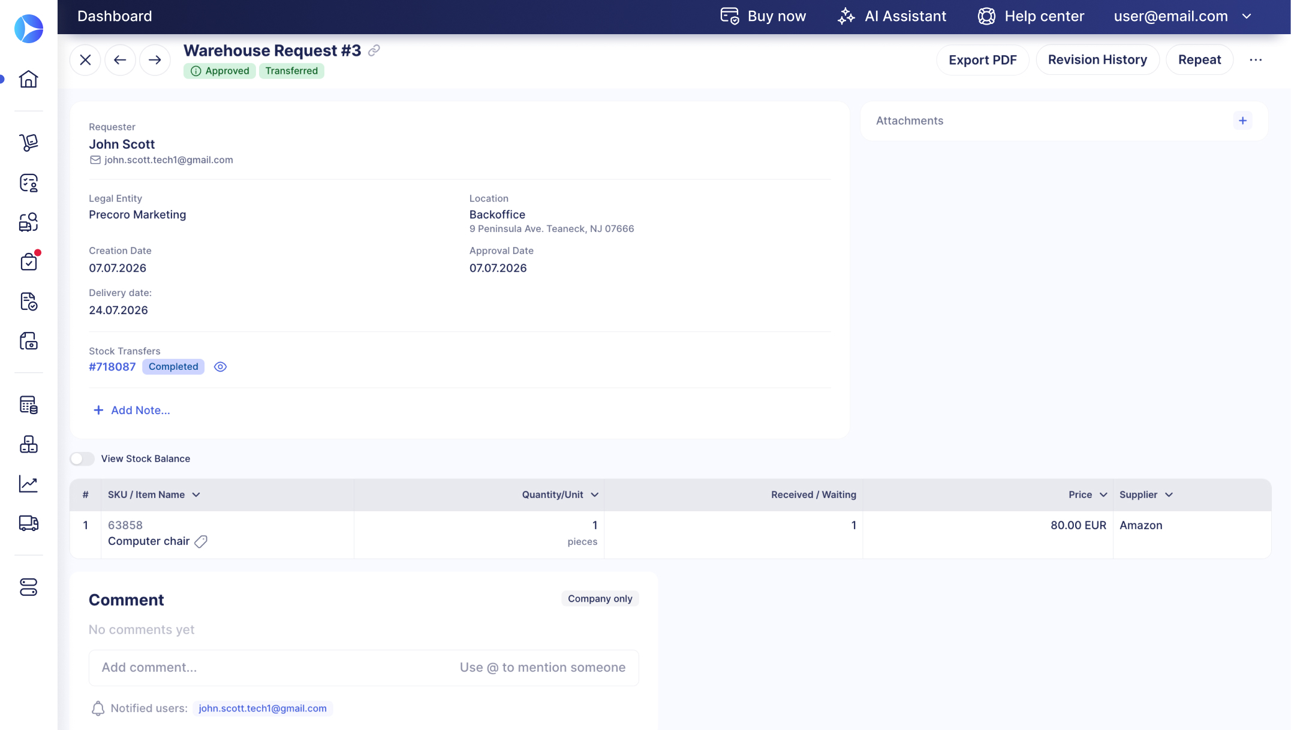Open stock transfer #718087 link
The height and width of the screenshot is (730, 1291).
pos(112,367)
